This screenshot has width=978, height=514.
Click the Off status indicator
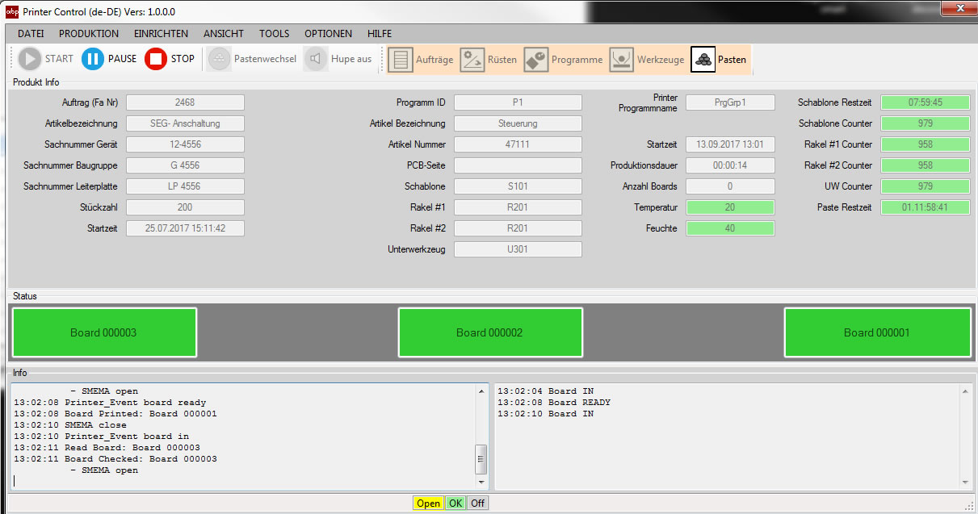[478, 504]
